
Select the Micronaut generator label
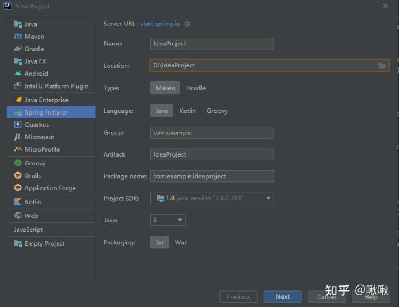point(39,137)
